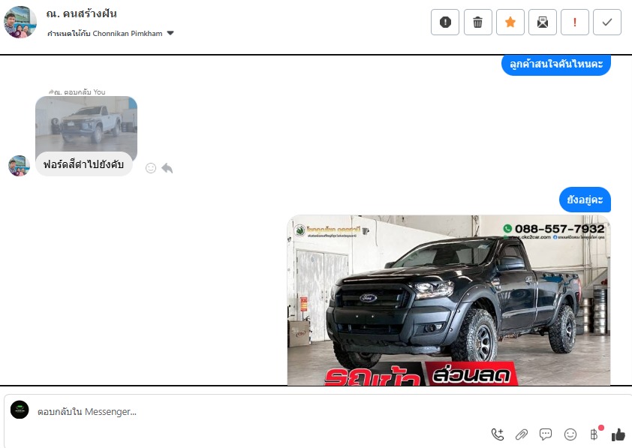
Task: Mark conversation as spam icon
Action: tap(445, 23)
